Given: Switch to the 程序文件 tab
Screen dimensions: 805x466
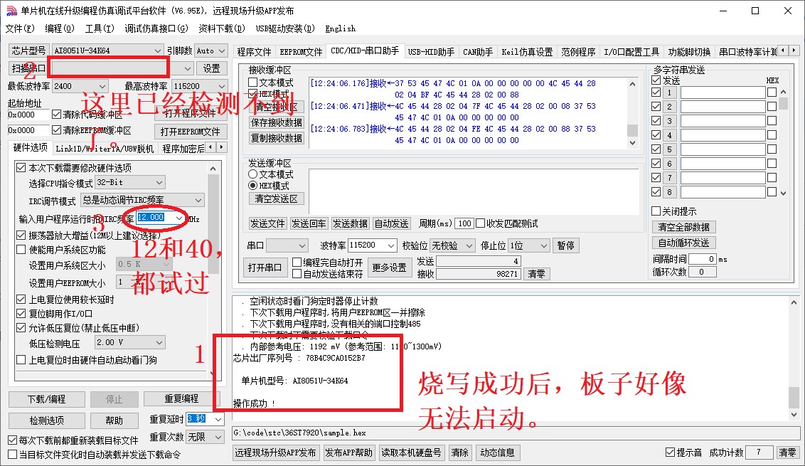Looking at the screenshot, I should pos(254,52).
